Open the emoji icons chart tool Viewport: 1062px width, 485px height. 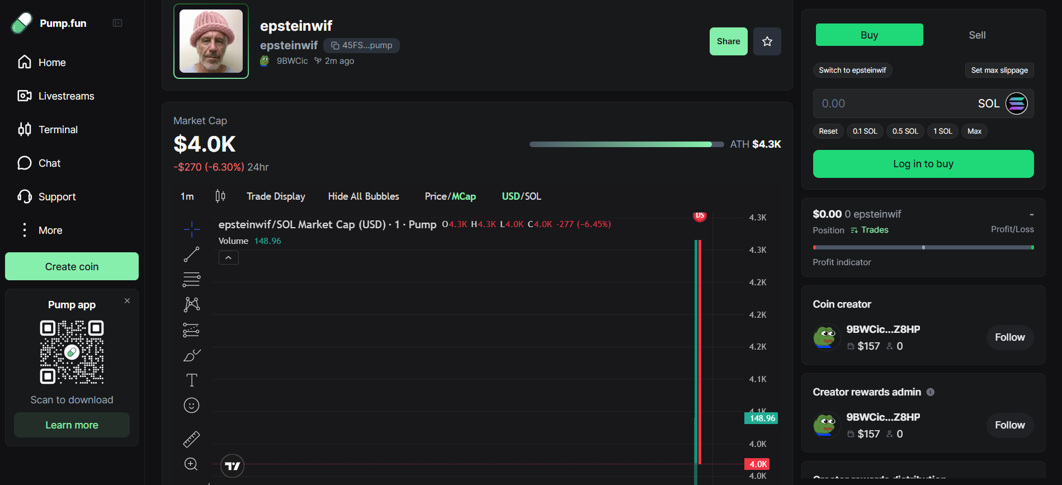(192, 406)
